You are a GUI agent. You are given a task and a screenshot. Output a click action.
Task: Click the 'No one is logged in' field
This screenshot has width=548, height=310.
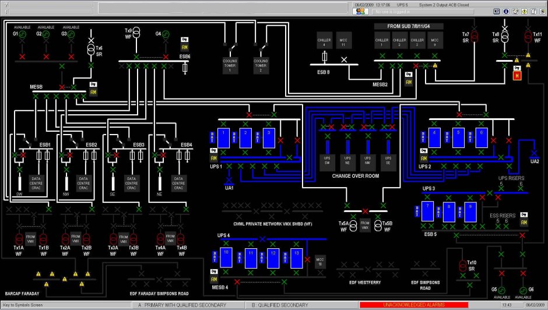click(x=423, y=12)
